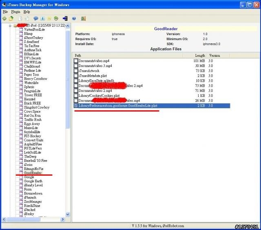The width and height of the screenshot is (261, 230).
Task: Click icon beside Chalkboard entry
Action: 21,66
